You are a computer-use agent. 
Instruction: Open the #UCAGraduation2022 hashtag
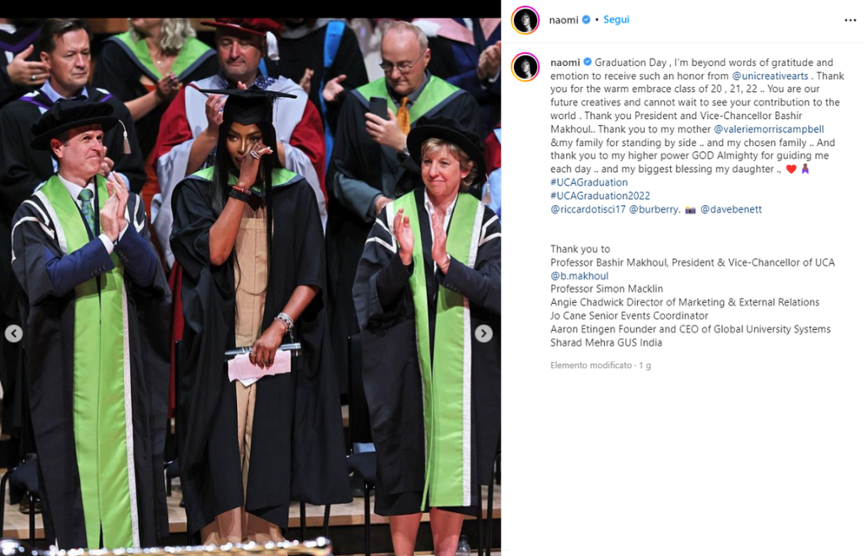[x=600, y=196]
